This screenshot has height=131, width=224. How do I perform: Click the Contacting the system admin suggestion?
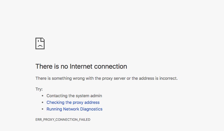[74, 96]
